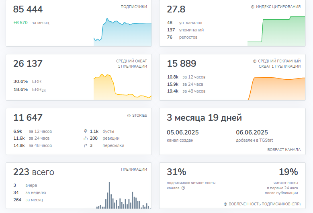Click 10.8k 'за 12 часов' ad reach row

point(186,77)
